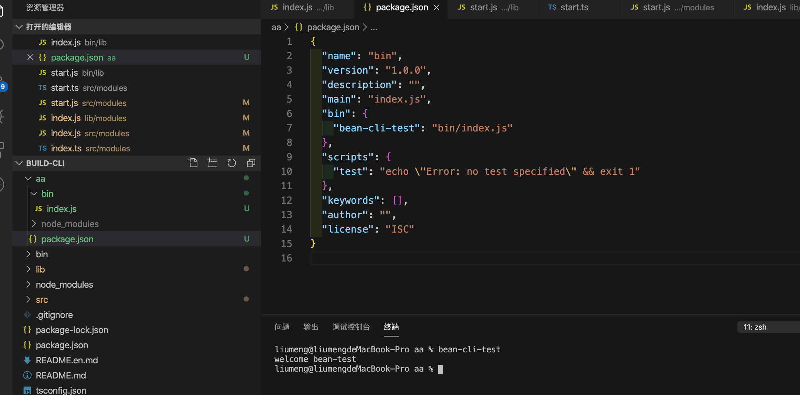The image size is (800, 395).
Task: Open the Problems panel tab
Action: click(x=282, y=327)
